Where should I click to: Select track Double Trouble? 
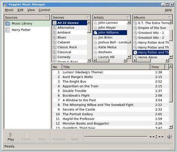(x=111, y=91)
